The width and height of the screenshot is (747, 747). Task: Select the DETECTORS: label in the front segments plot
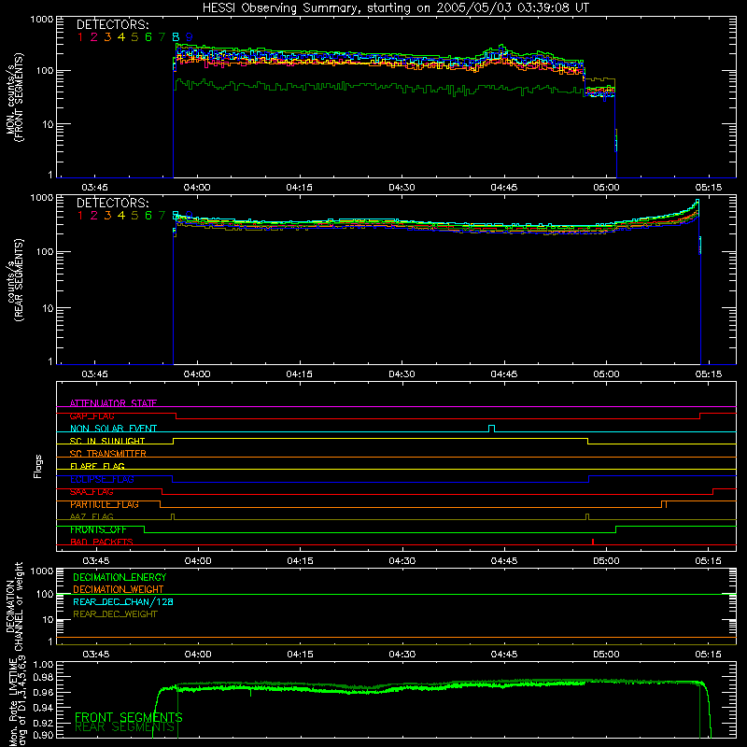pos(112,25)
